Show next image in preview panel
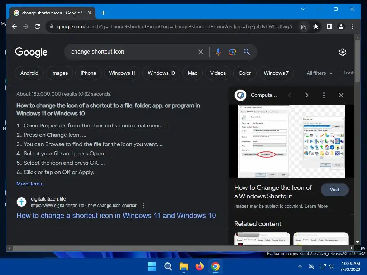This screenshot has height=275, width=367. pos(307,95)
